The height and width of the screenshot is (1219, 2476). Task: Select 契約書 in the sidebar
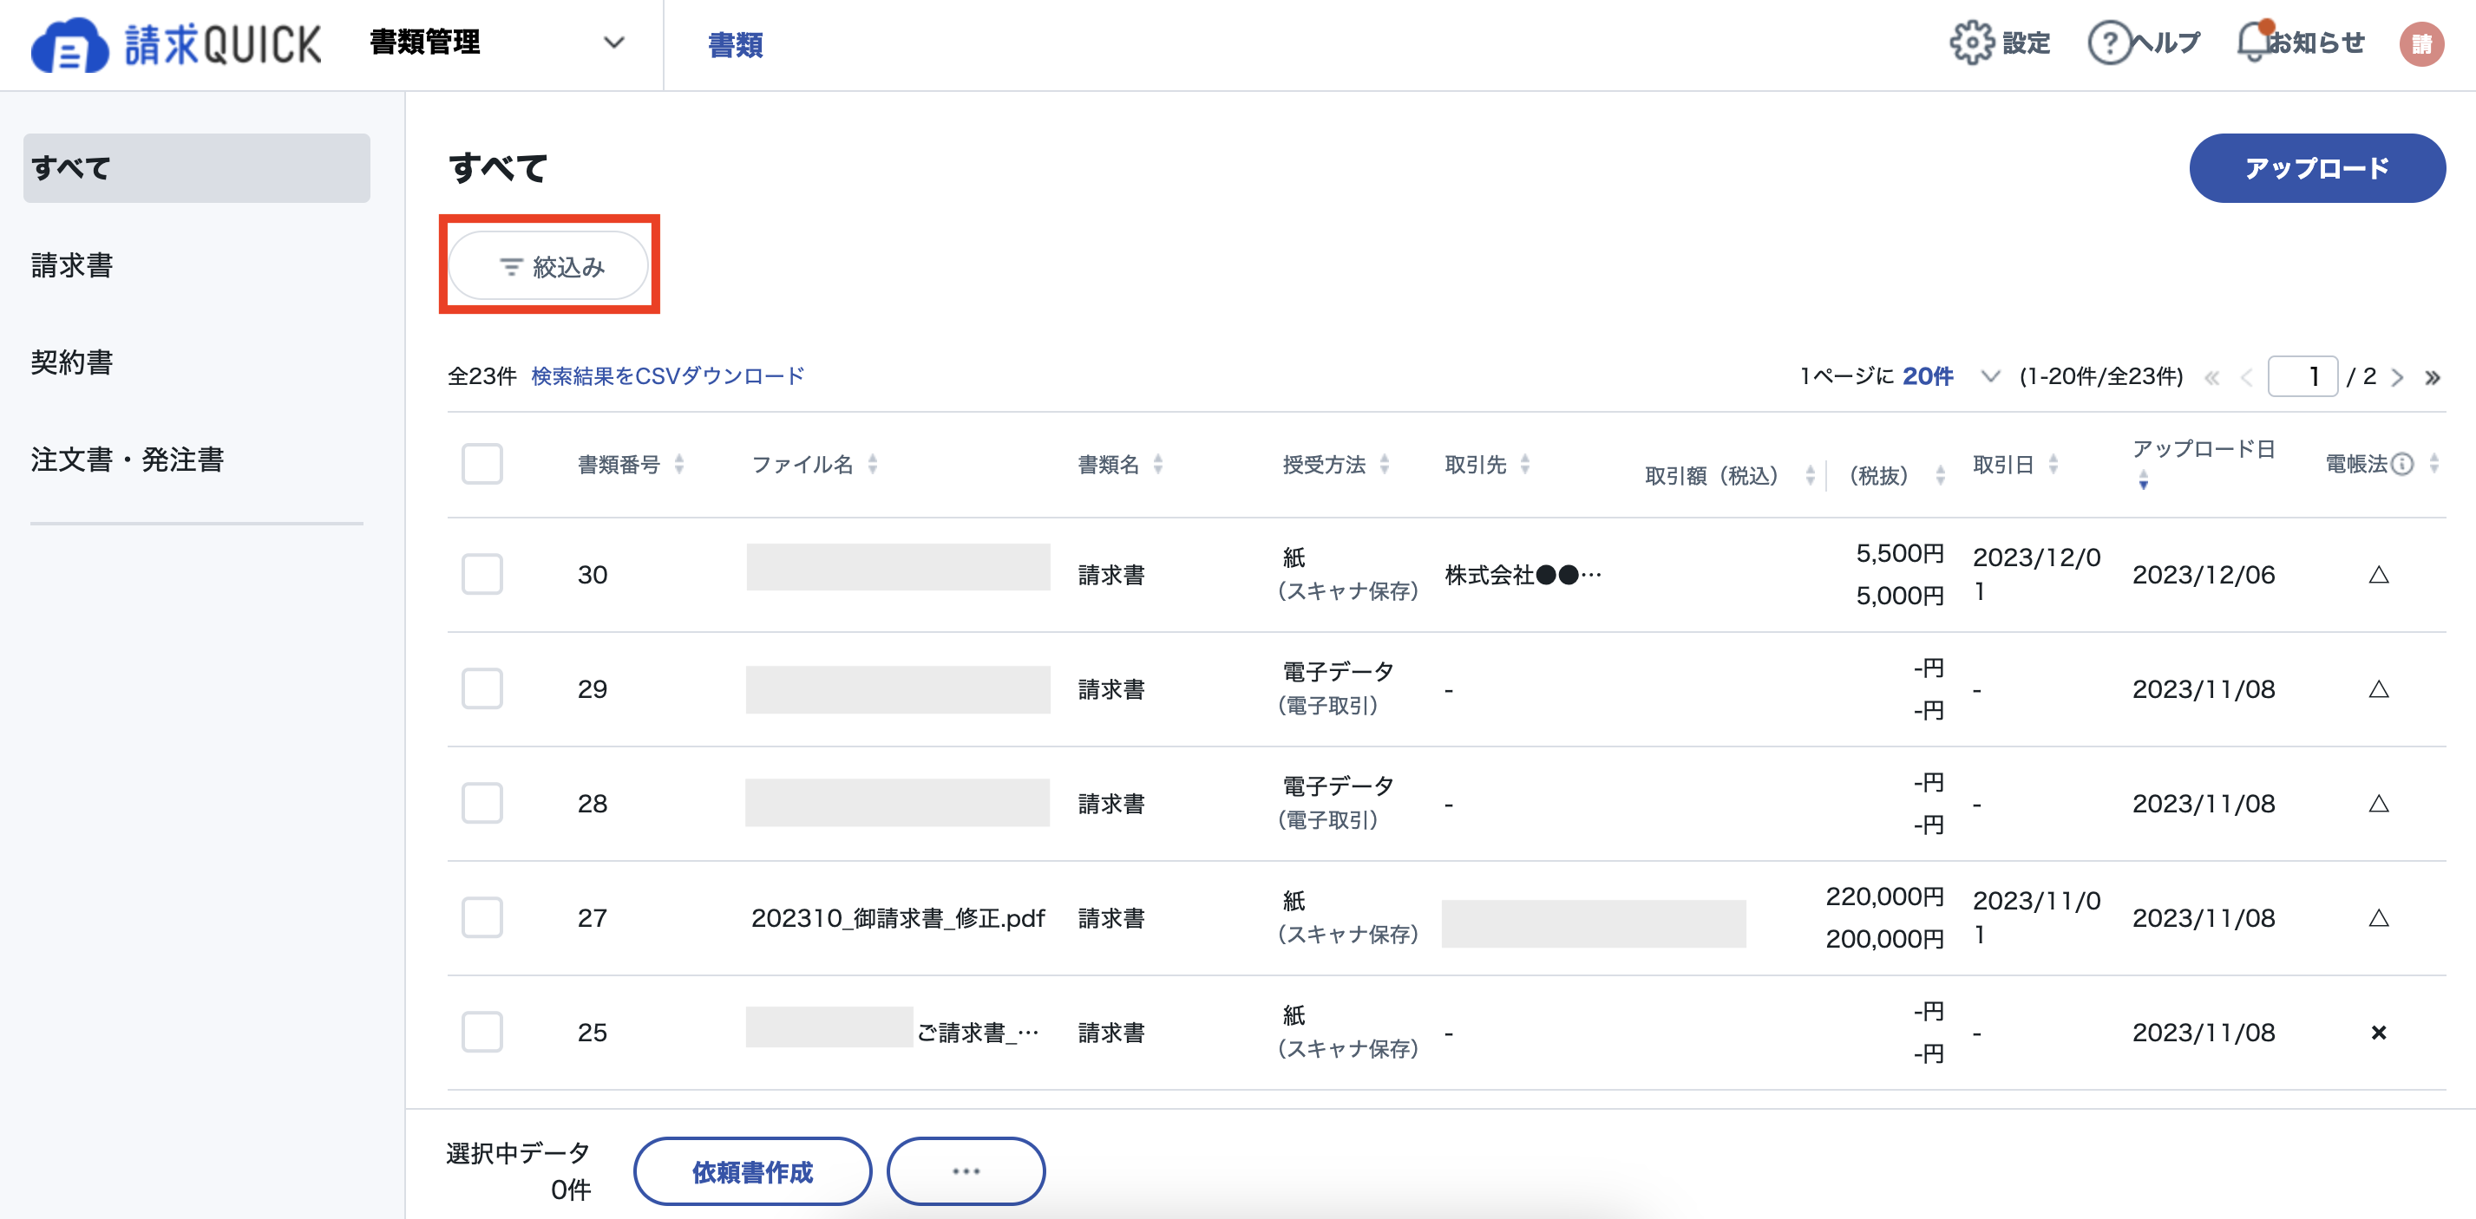click(x=72, y=363)
